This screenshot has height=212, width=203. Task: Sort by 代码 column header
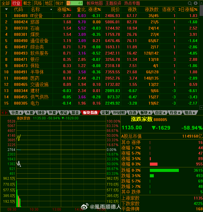click(18, 10)
